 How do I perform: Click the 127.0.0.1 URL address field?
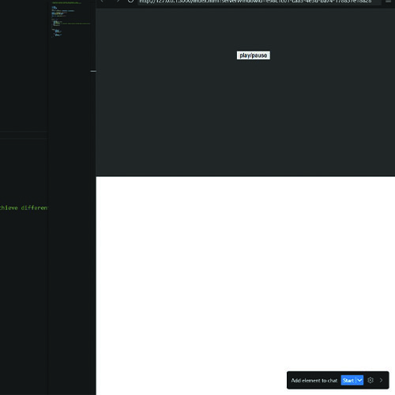[259, 2]
